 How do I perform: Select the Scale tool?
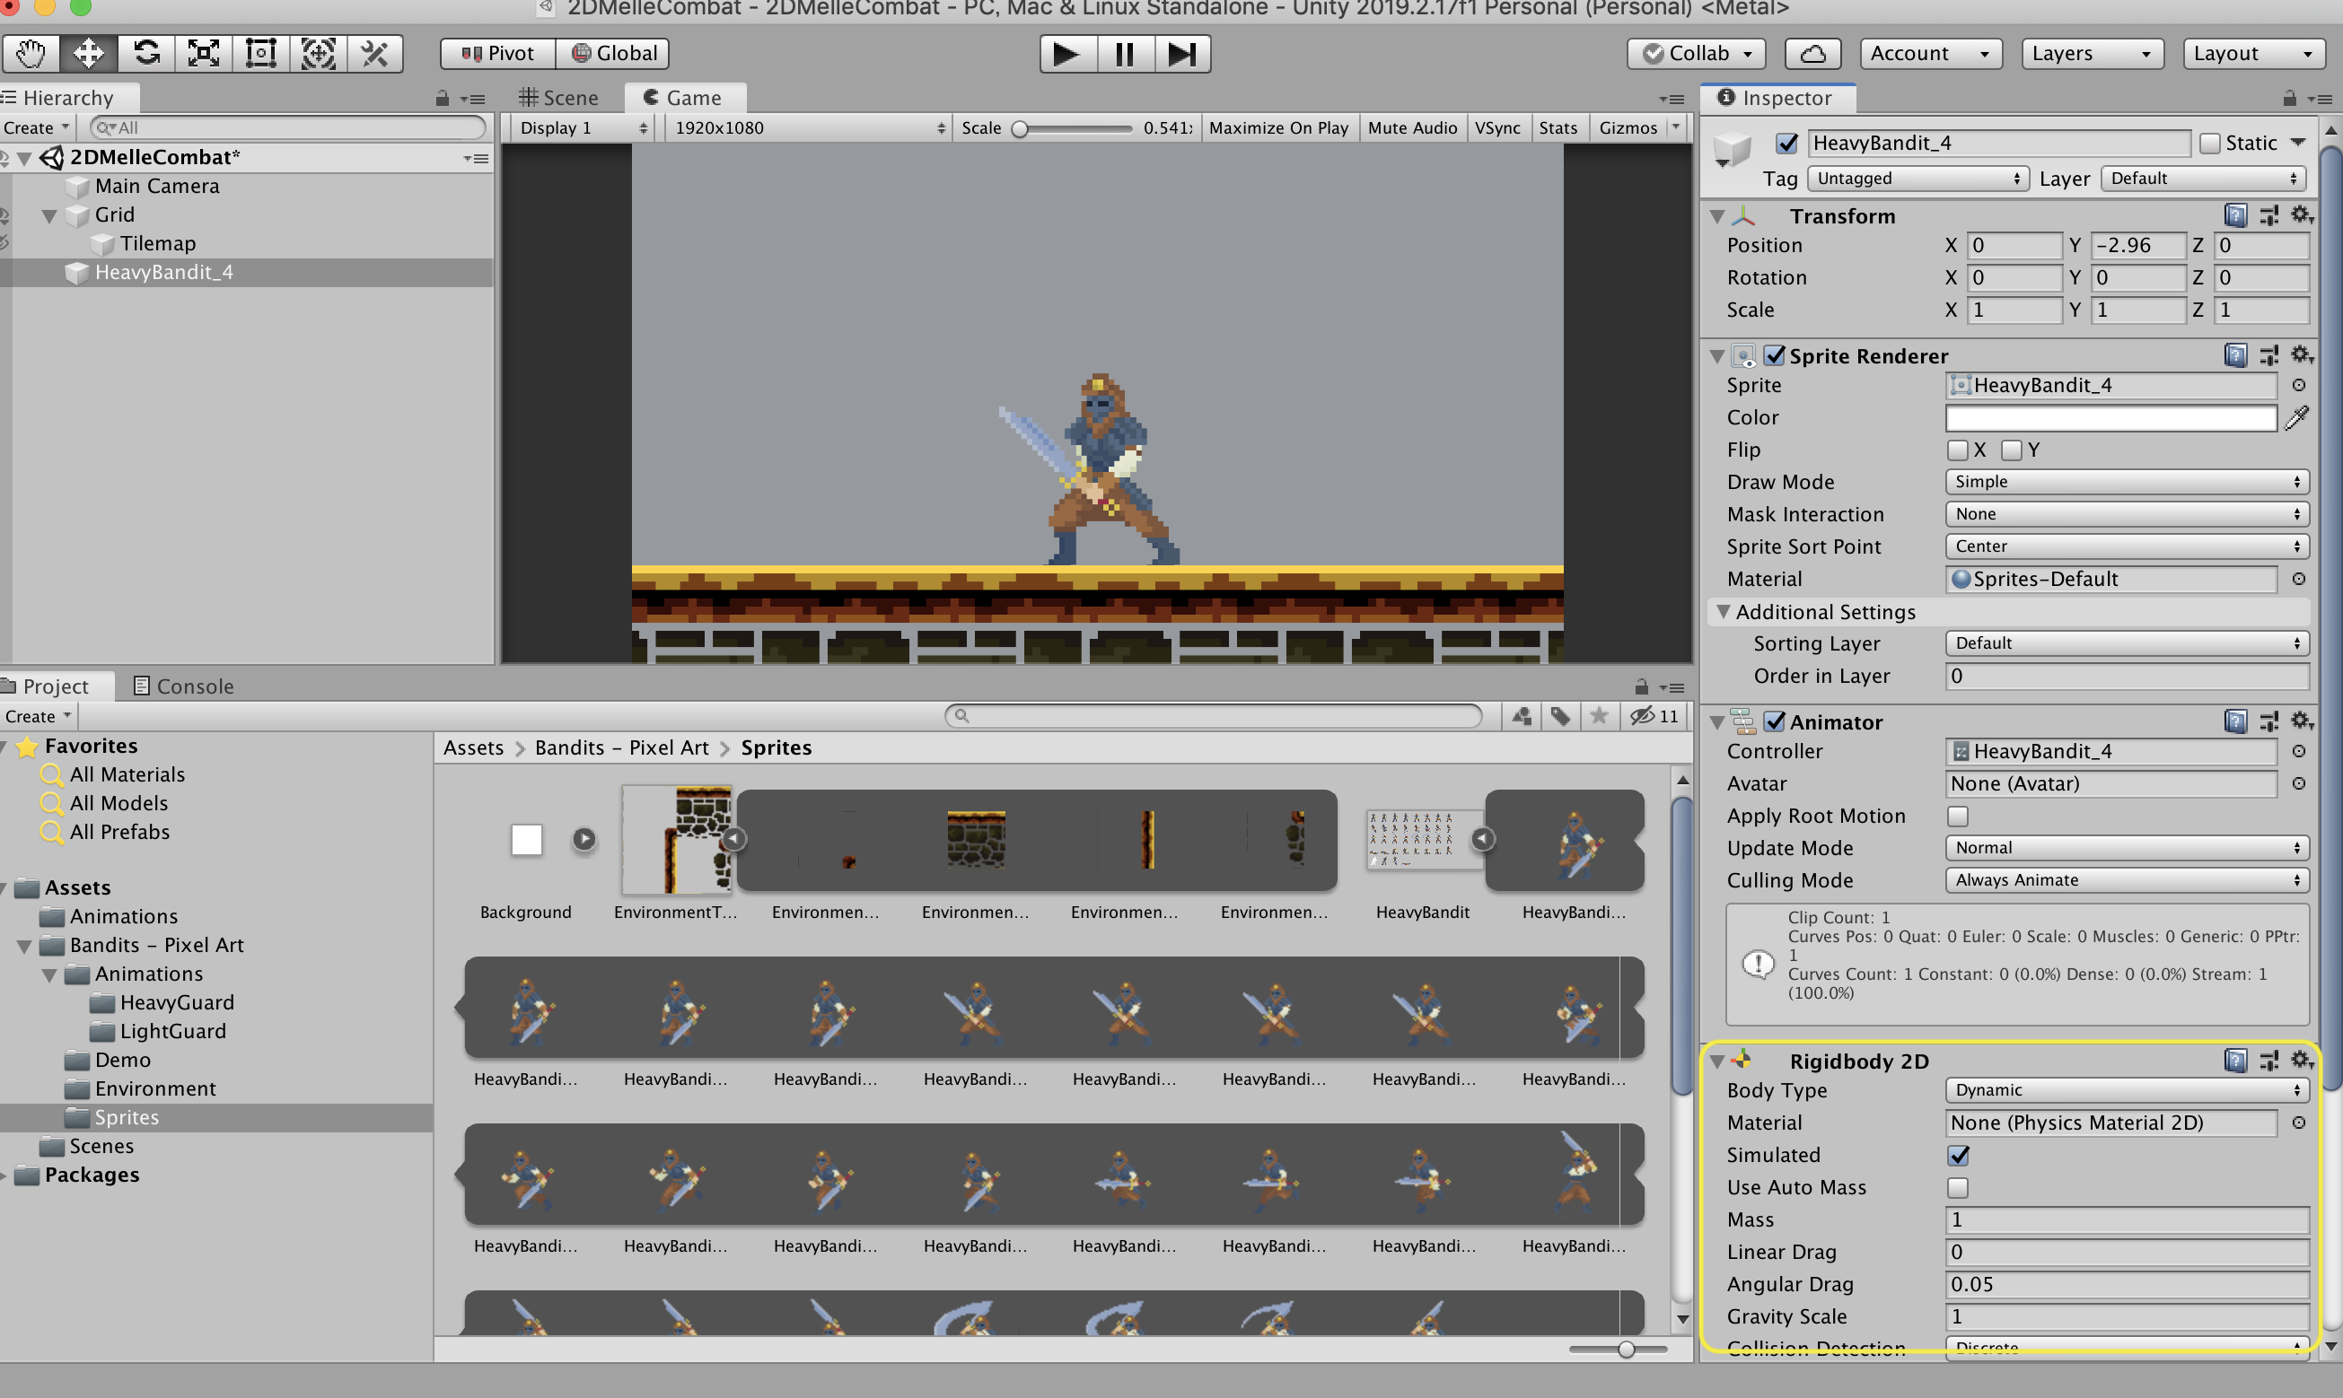[204, 54]
